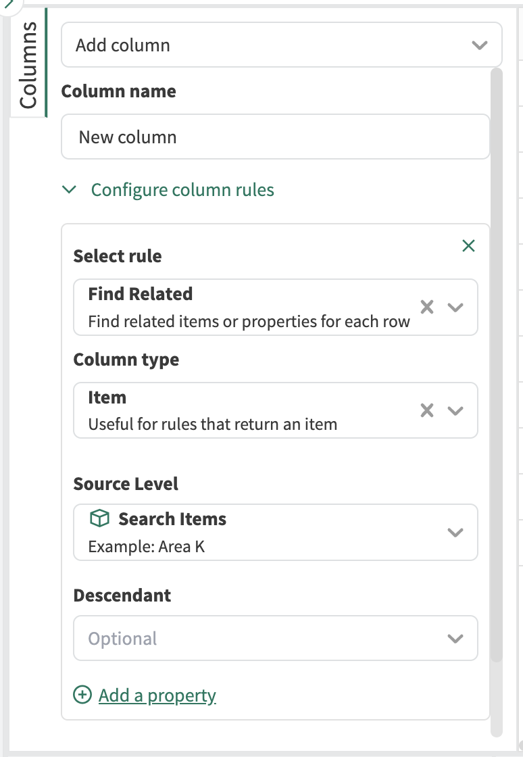The image size is (523, 757).
Task: Collapse the Configure column rules chevron
Action: (69, 190)
